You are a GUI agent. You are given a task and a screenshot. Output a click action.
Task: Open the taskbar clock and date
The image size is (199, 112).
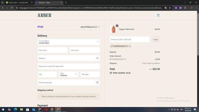point(188,110)
